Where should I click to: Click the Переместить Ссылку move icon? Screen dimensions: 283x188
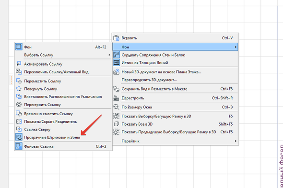pos(19,81)
